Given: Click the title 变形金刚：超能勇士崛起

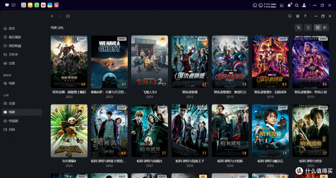Looking at the screenshot, I should tap(69, 92).
